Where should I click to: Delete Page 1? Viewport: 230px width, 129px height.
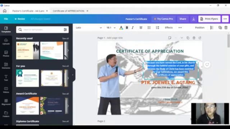pos(194,38)
